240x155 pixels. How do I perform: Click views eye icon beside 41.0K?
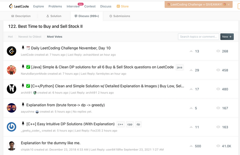pos(218,146)
